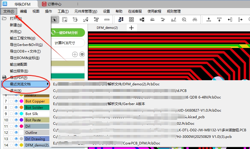Open the 规则管理 menu
Image resolution: width=250 pixels, height=149 pixels.
[x=174, y=11]
